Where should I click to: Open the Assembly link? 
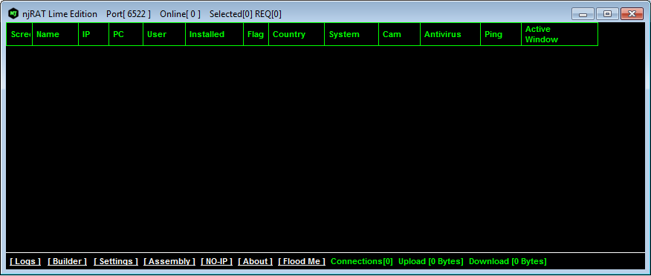click(x=169, y=261)
